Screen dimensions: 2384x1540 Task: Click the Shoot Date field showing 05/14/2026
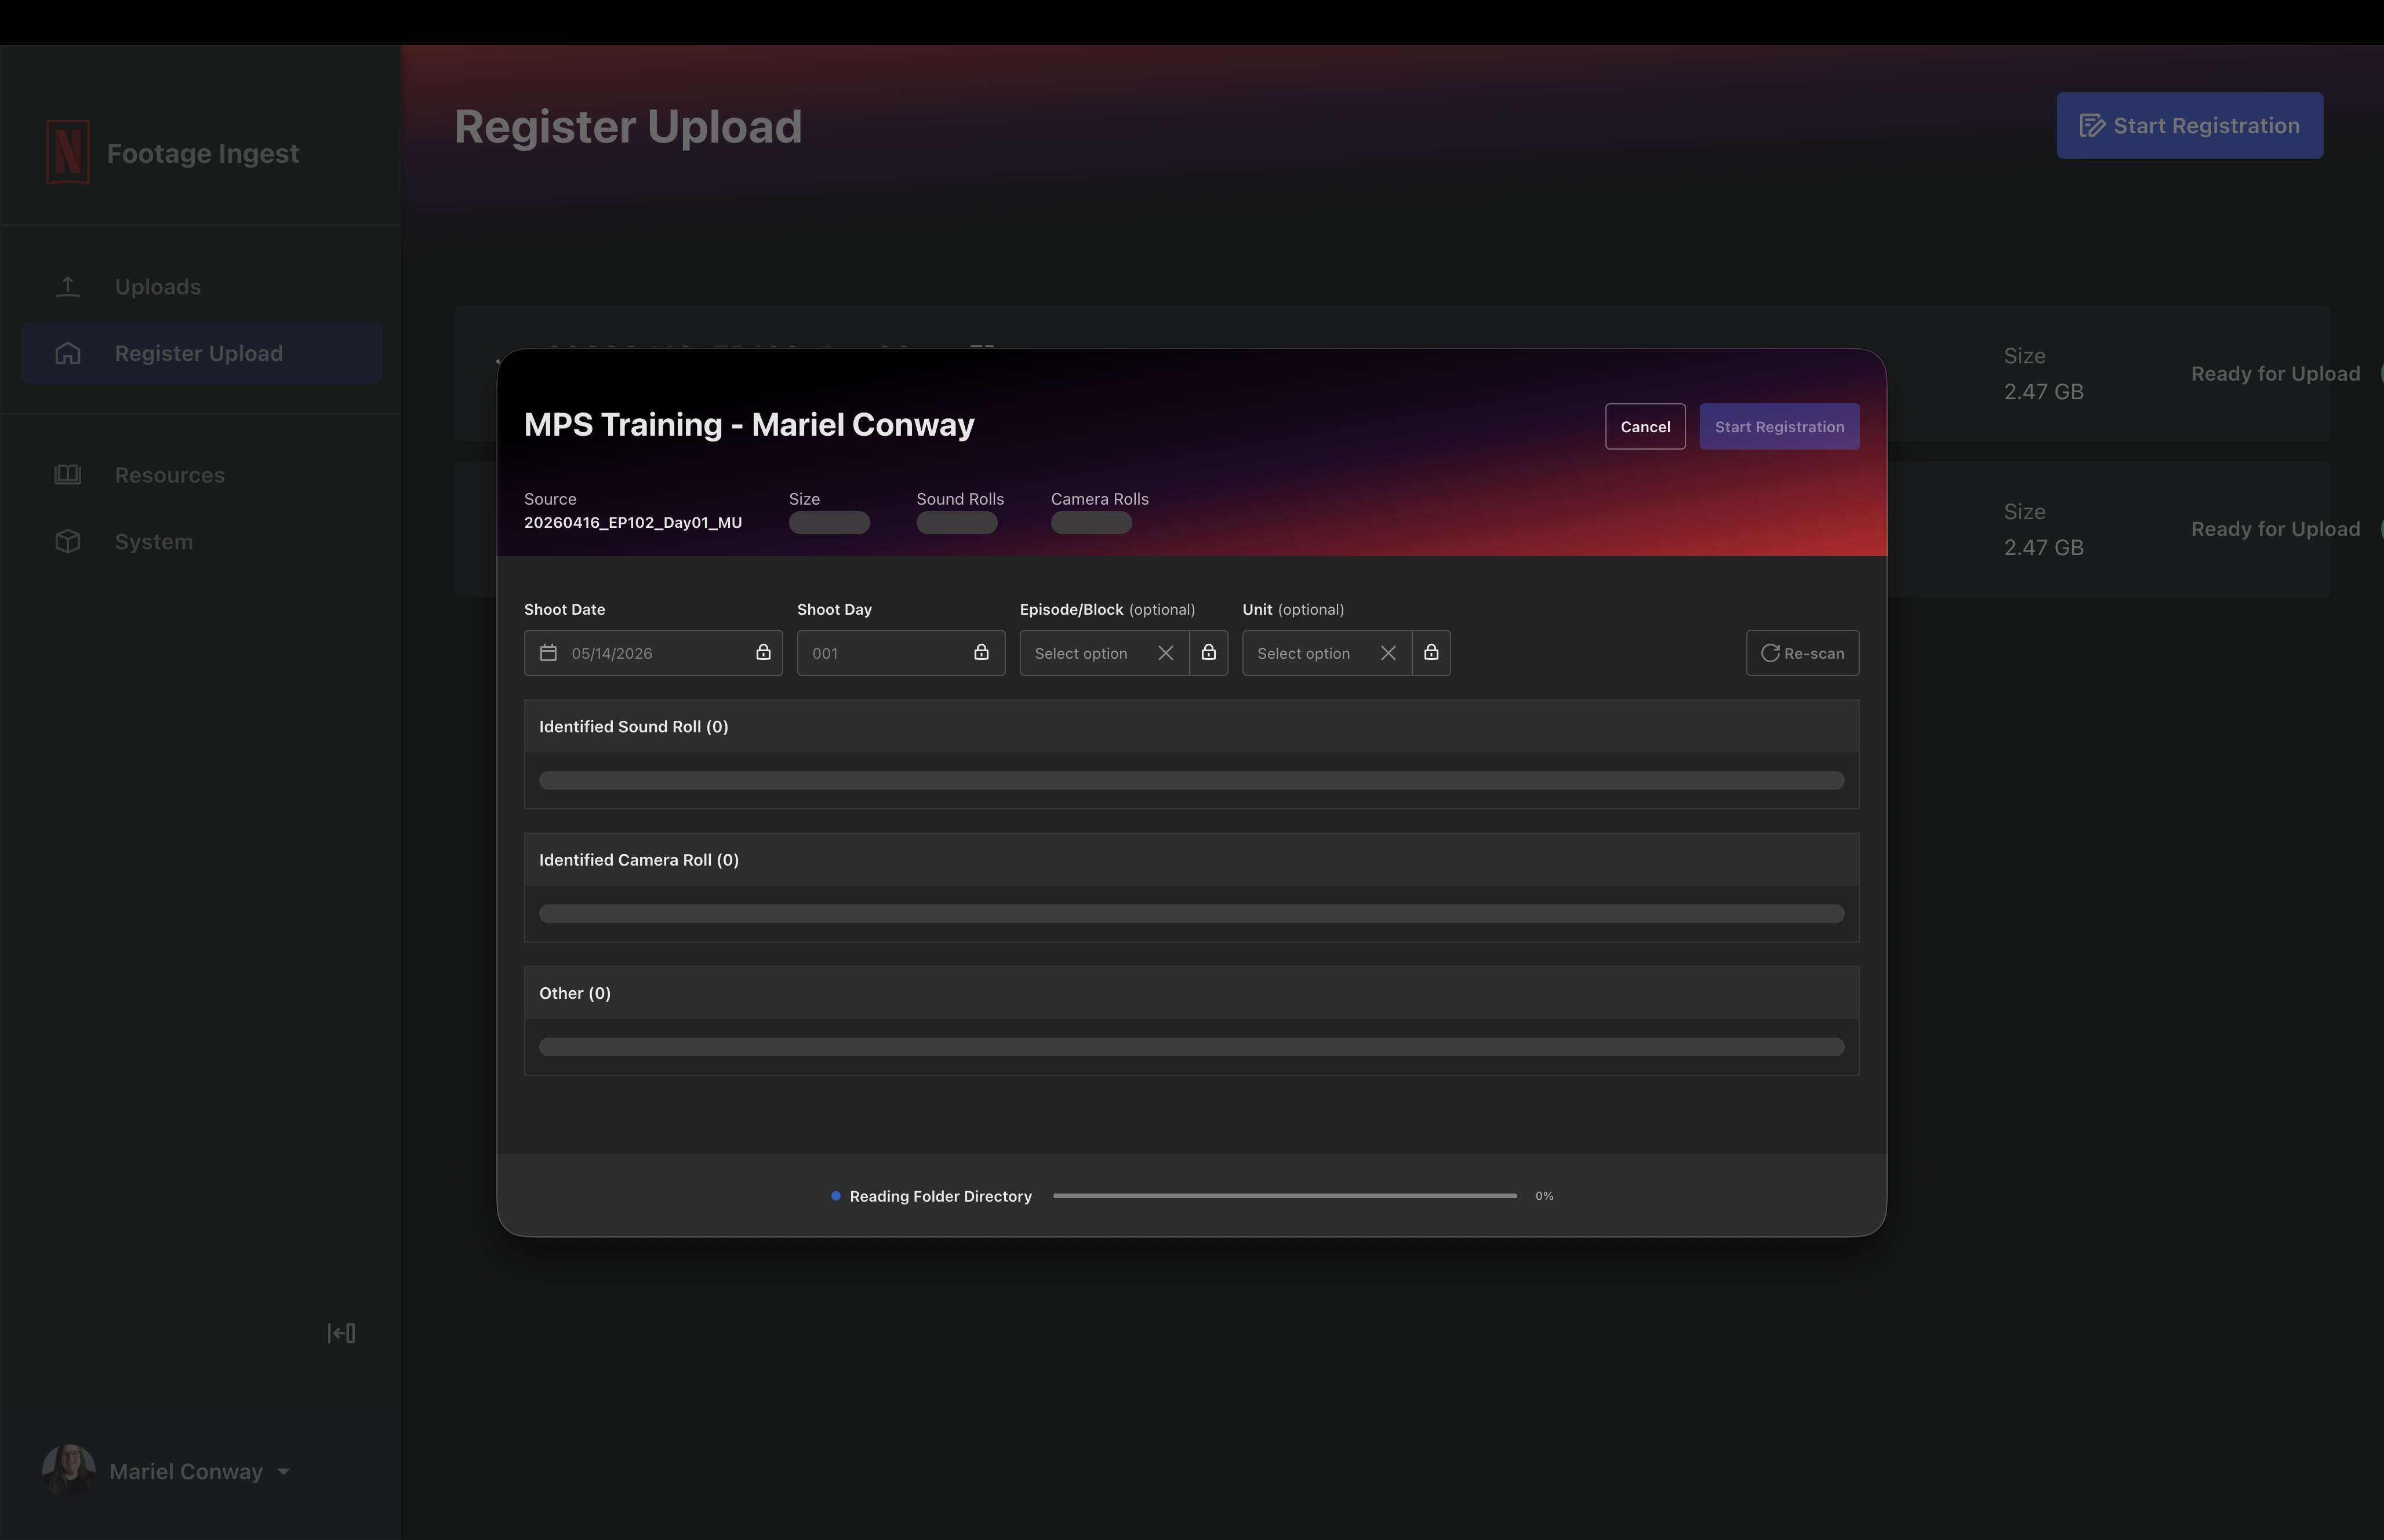pos(653,653)
